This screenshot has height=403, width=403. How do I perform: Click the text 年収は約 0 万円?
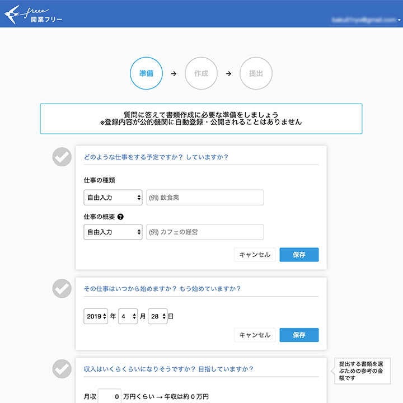pyautogui.click(x=186, y=397)
